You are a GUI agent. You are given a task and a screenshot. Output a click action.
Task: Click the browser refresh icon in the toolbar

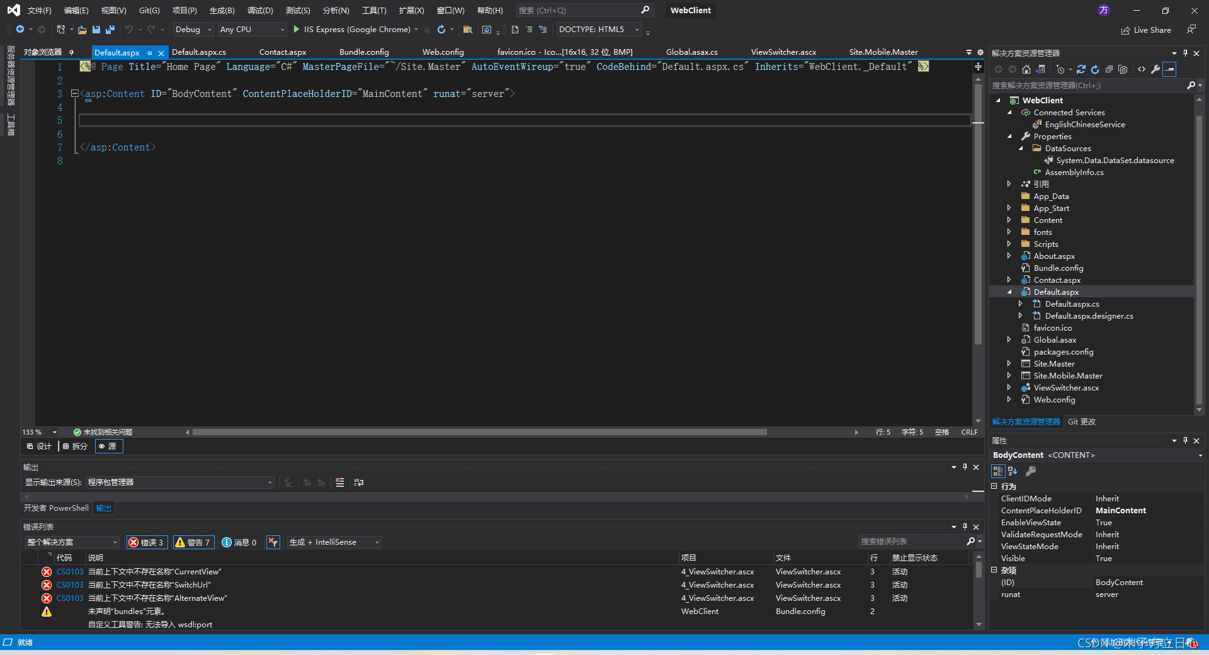441,30
